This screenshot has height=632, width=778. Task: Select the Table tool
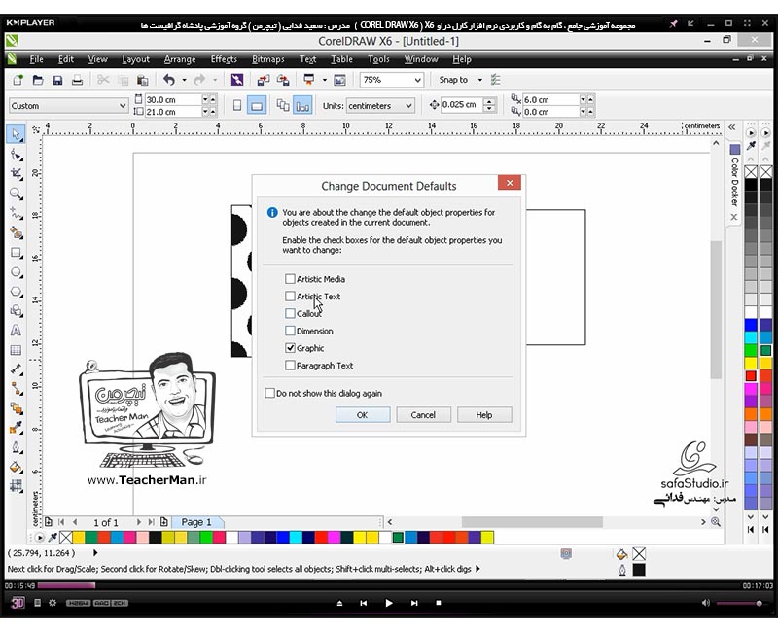coord(16,350)
